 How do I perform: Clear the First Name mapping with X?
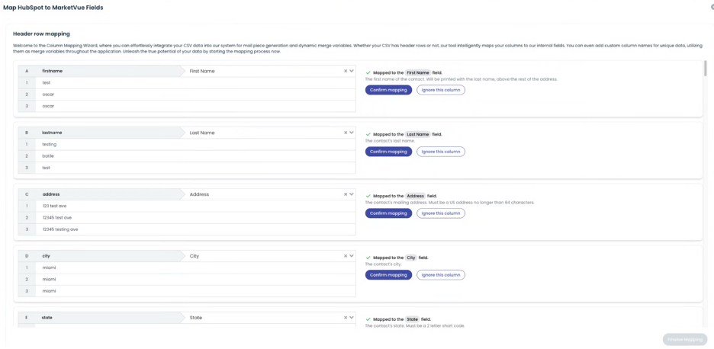point(345,71)
